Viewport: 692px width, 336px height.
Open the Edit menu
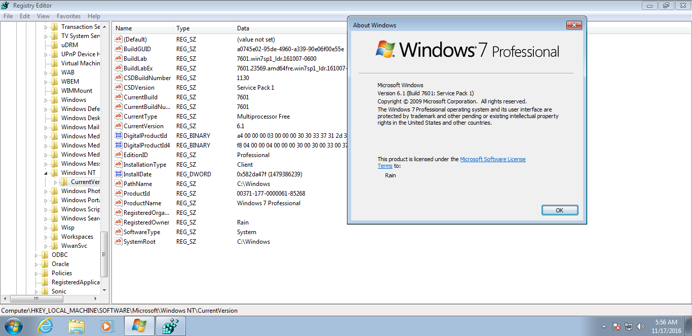[x=25, y=16]
